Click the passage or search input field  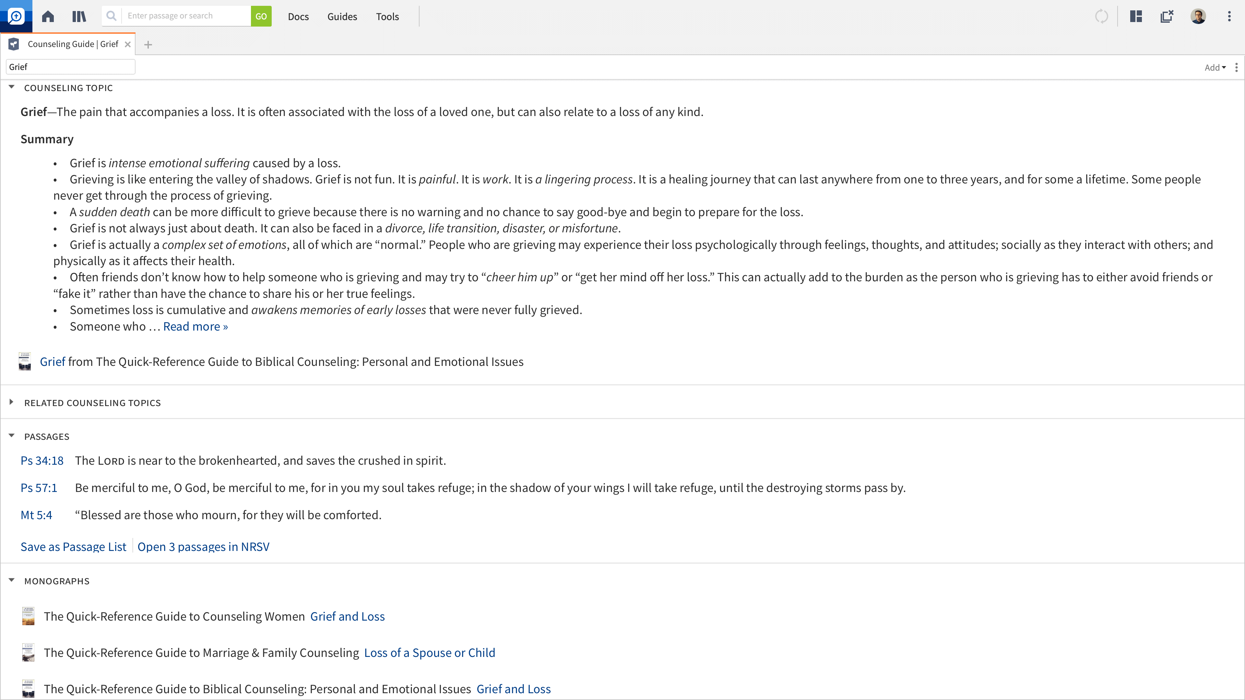[x=186, y=16]
